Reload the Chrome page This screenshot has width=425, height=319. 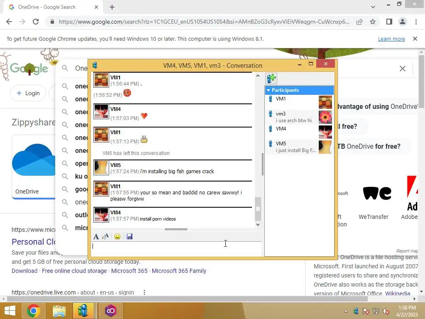tap(36, 22)
